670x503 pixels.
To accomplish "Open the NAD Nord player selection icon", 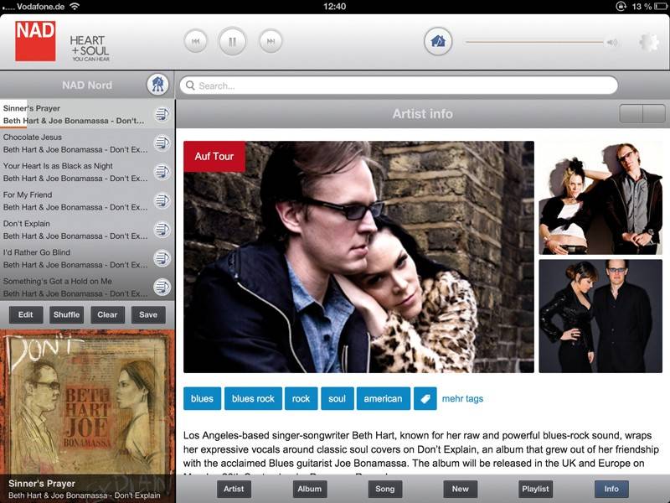I will (x=157, y=85).
